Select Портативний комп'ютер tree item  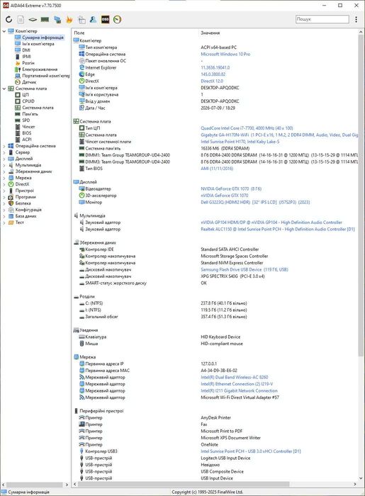click(46, 76)
